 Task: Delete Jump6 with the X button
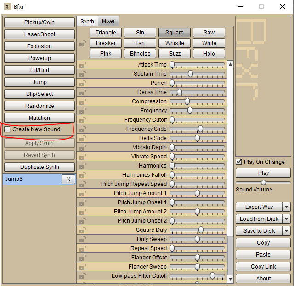pos(68,179)
